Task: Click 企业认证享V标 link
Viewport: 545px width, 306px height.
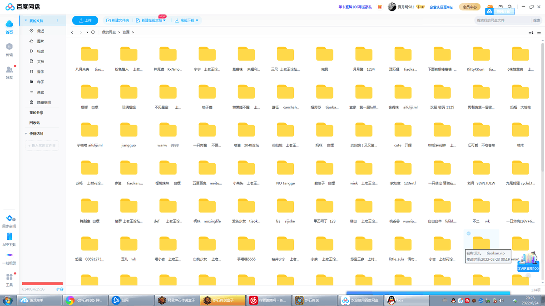Action: [x=441, y=7]
